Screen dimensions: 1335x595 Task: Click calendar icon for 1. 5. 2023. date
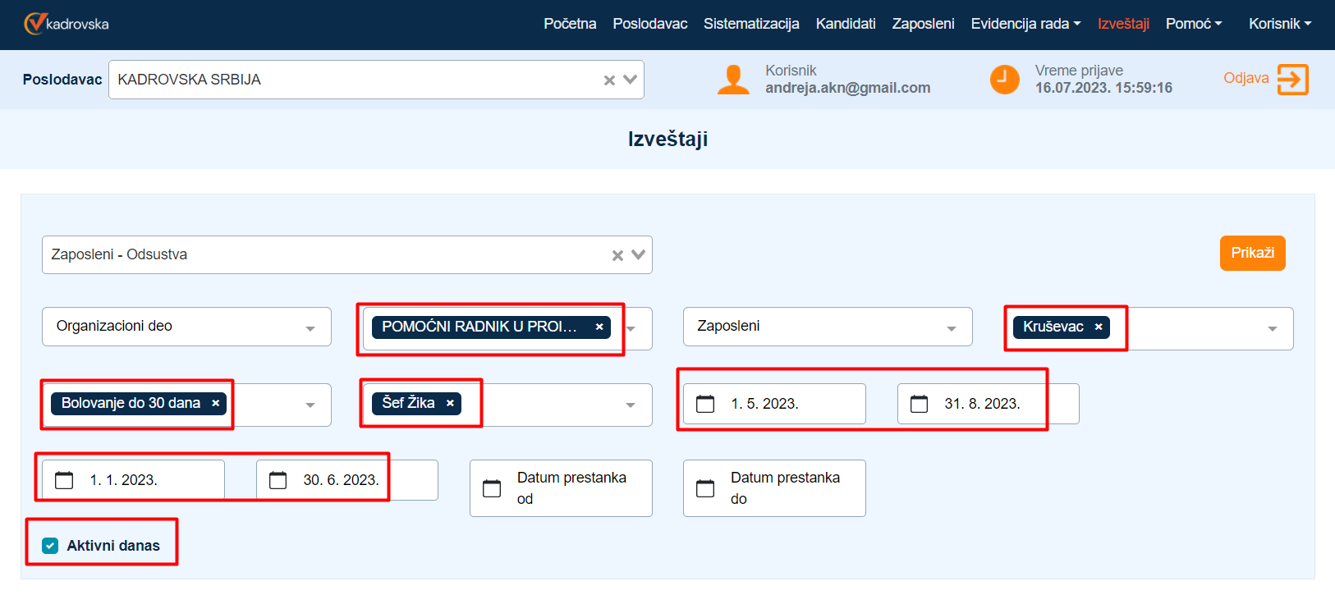point(705,404)
